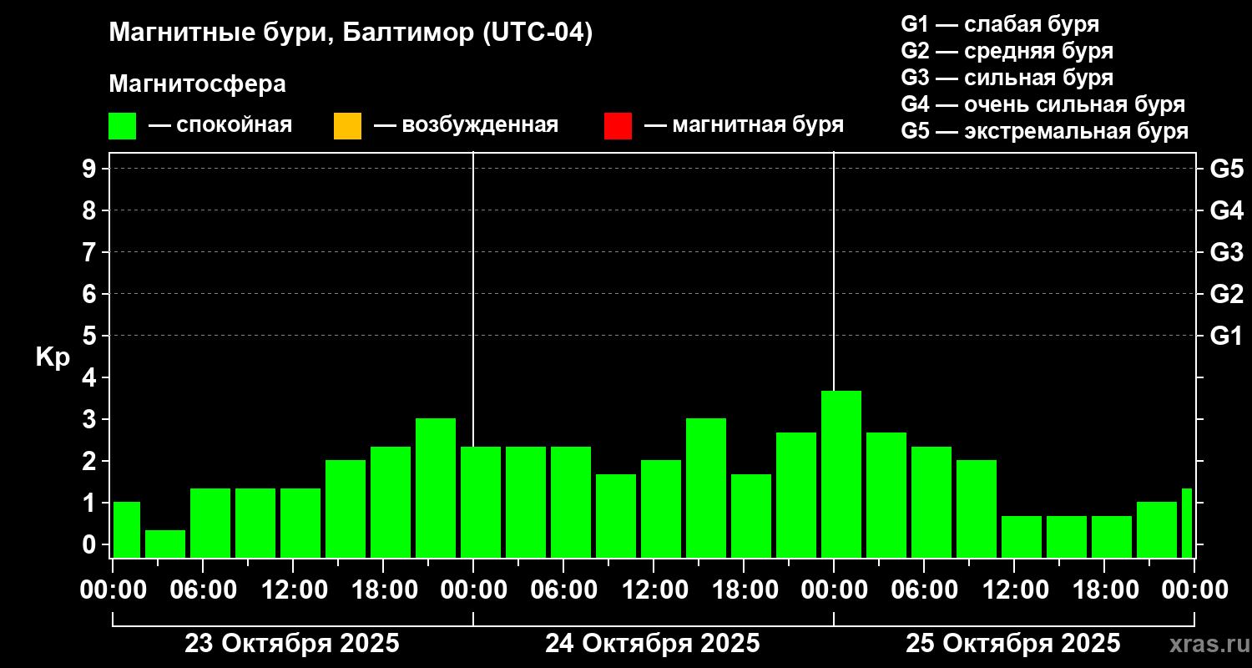Click the G1 storm level axis label
This screenshot has width=1252, height=668.
coord(1226,336)
